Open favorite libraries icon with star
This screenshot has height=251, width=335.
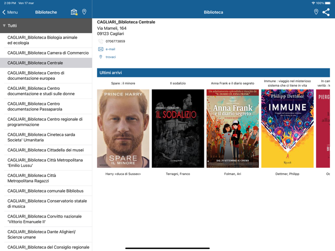pyautogui.click(x=74, y=12)
